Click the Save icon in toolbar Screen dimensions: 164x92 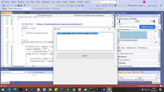coord(18,6)
